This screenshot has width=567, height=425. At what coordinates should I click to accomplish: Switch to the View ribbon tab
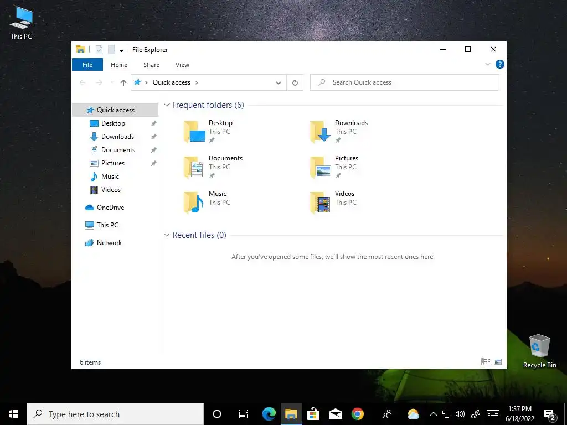[182, 65]
